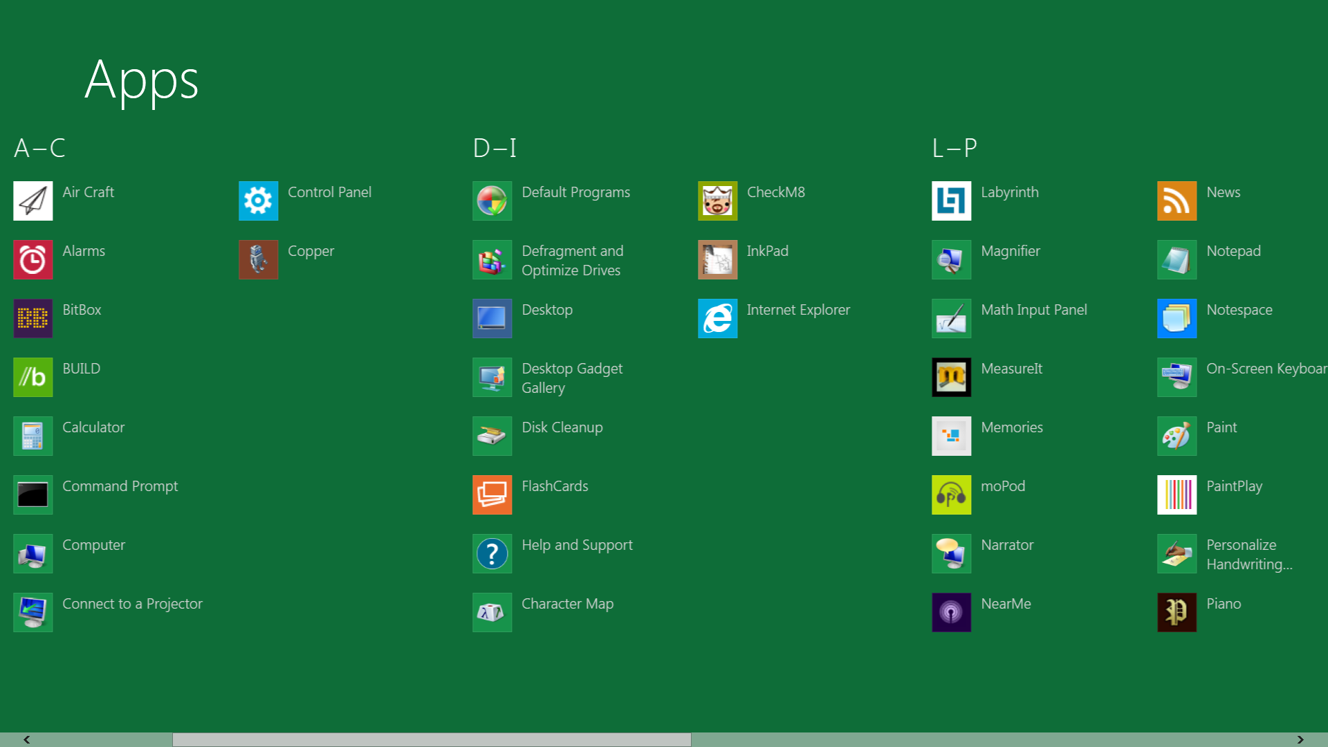Click the moPod headphones icon
The image size is (1328, 747).
[952, 495]
